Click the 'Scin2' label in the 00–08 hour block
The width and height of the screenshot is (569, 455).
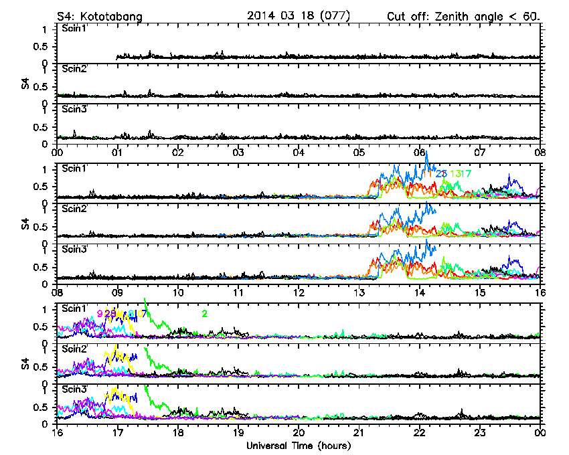pos(74,68)
